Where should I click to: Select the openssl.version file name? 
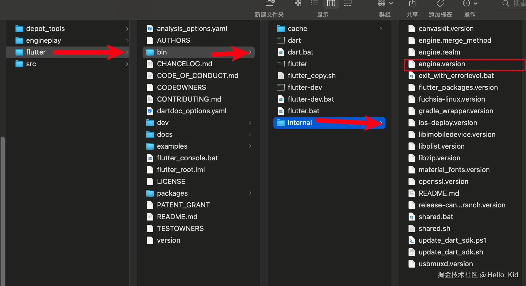click(443, 181)
